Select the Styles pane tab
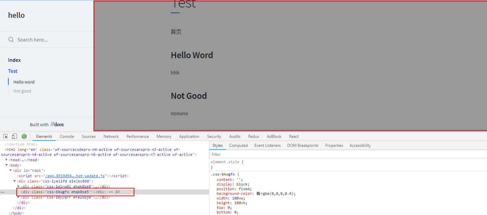Screen dimensions: 487x215 217,146
